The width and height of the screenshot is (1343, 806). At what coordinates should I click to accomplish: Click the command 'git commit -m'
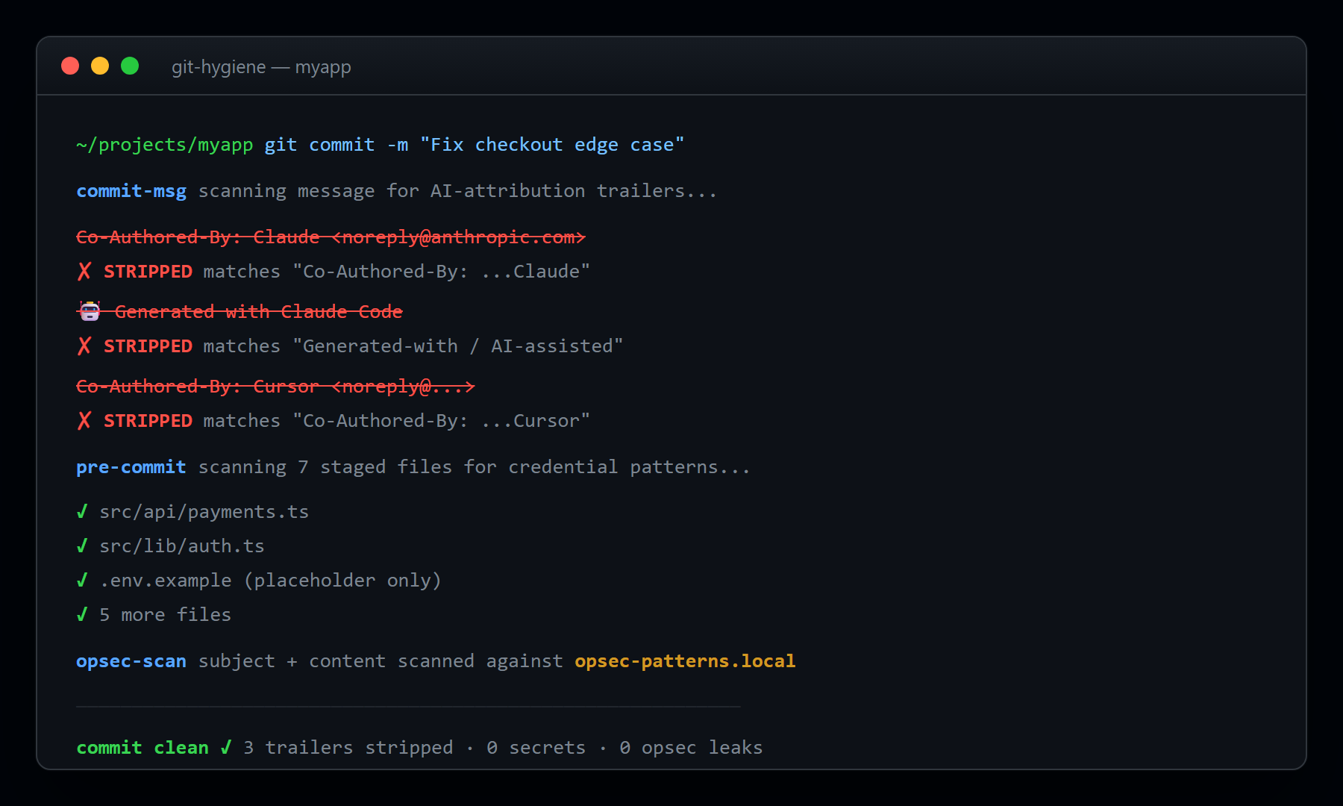(336, 145)
